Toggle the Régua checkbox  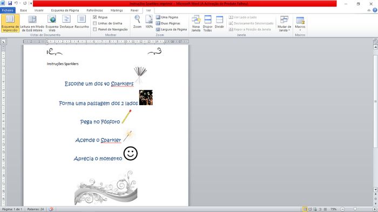(94, 17)
